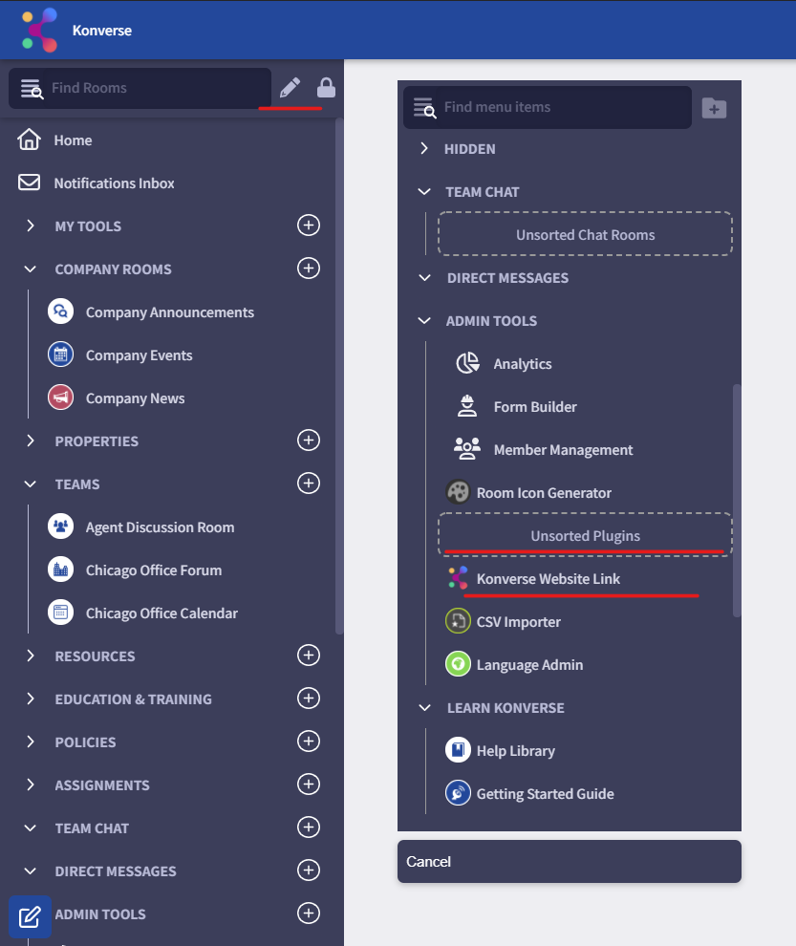796x946 pixels.
Task: Click the edit panel scrollbar
Action: tap(736, 500)
